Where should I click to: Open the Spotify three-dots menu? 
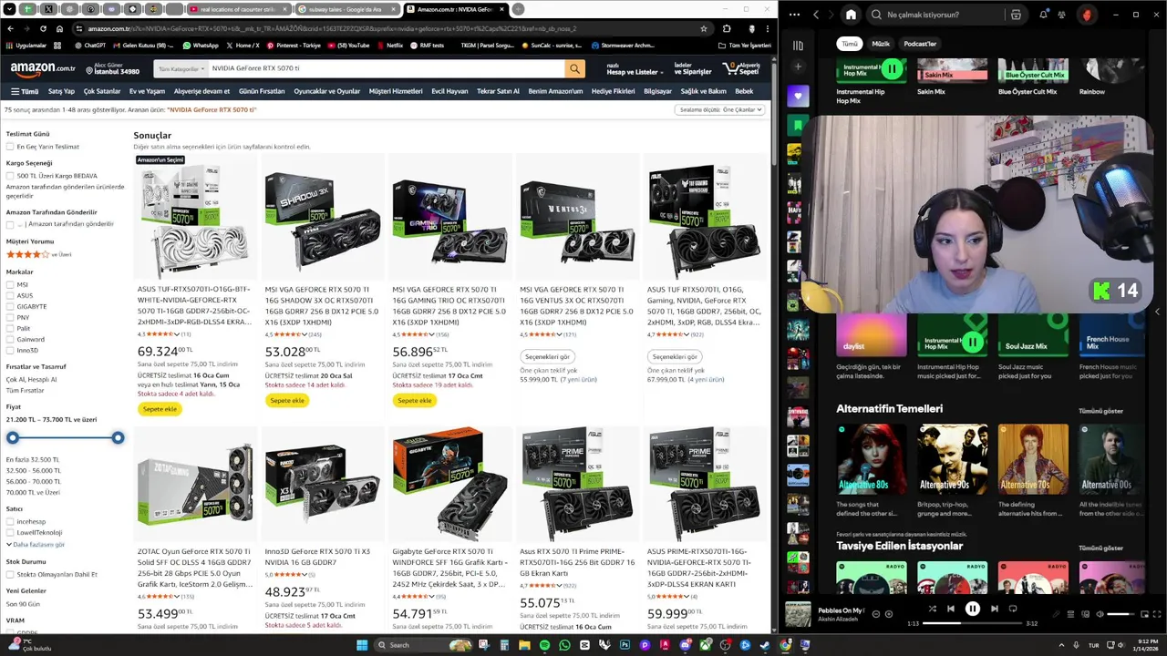click(795, 15)
